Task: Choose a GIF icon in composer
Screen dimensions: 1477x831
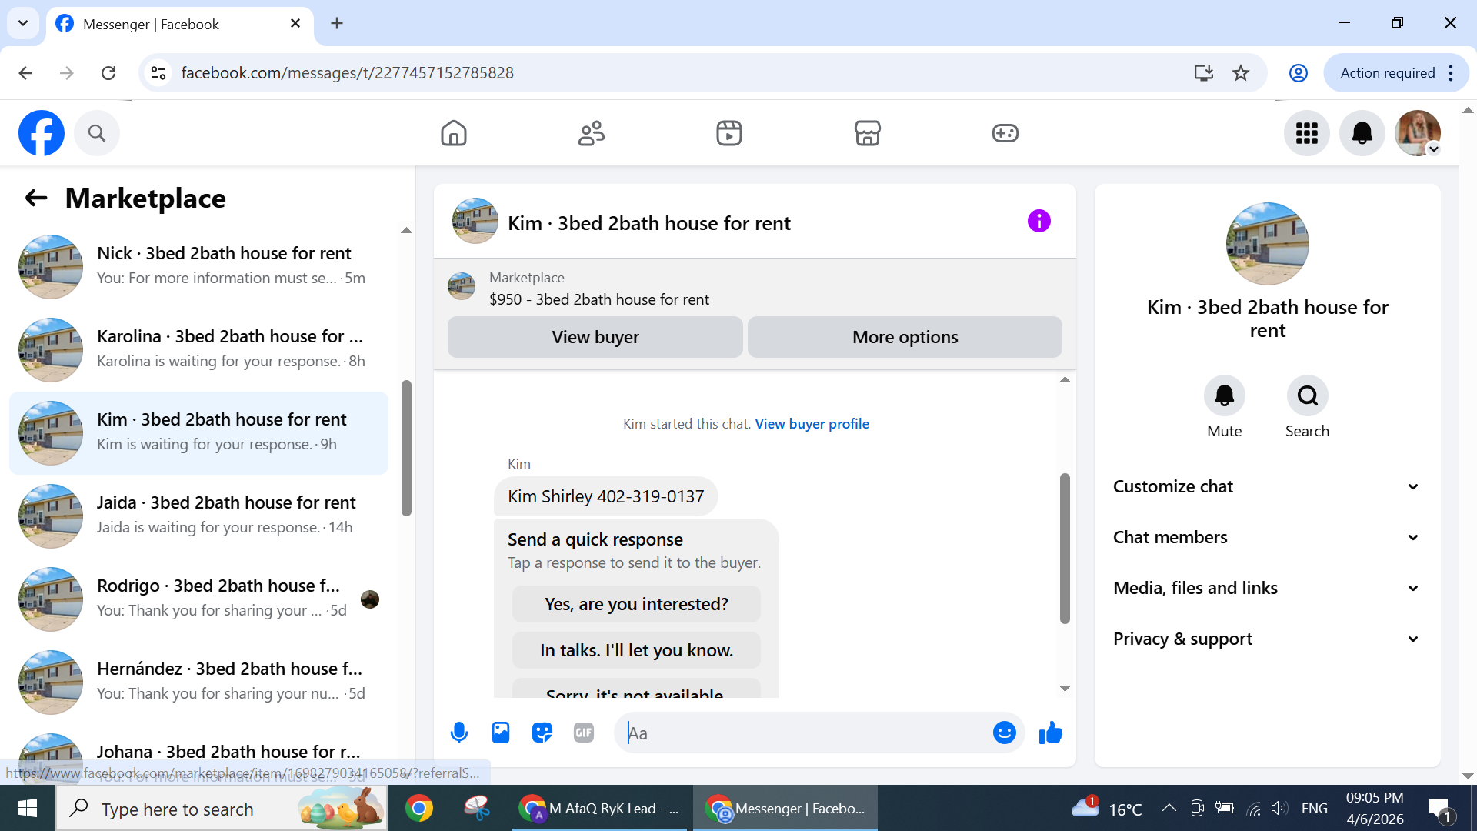Action: tap(584, 733)
